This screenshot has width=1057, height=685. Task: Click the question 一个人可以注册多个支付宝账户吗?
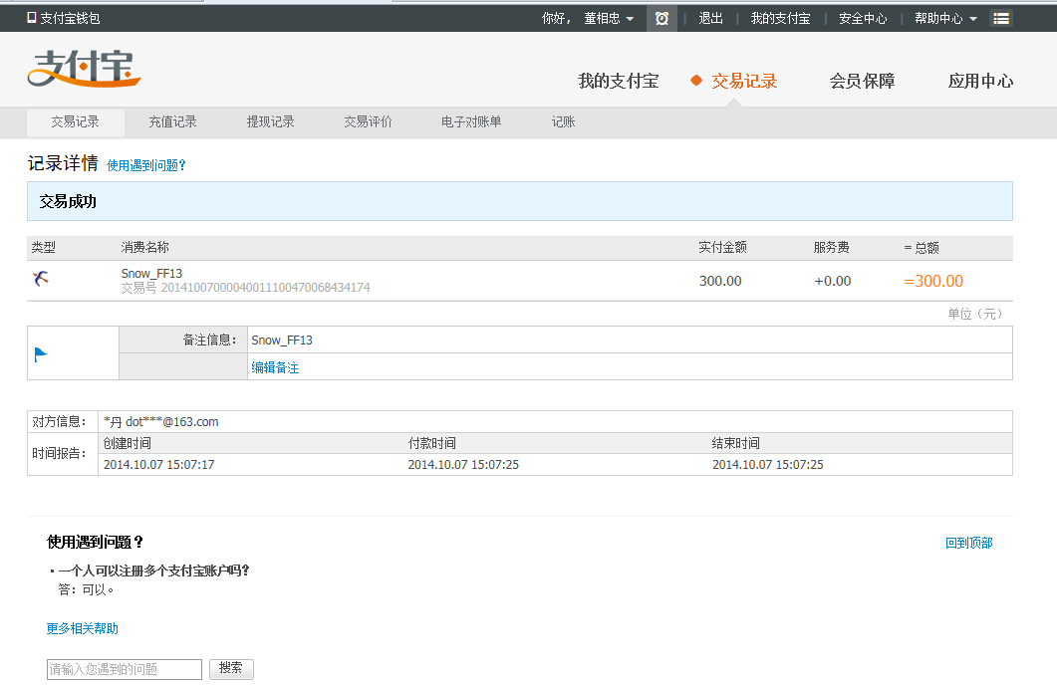point(153,571)
